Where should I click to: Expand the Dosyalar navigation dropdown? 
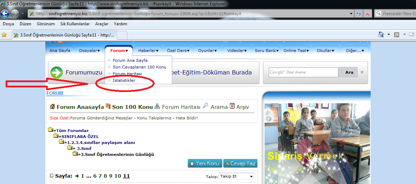89,51
